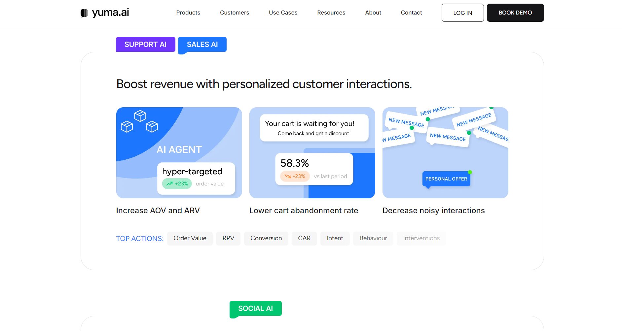Jump to the SOCIAL AI tab

pyautogui.click(x=255, y=309)
